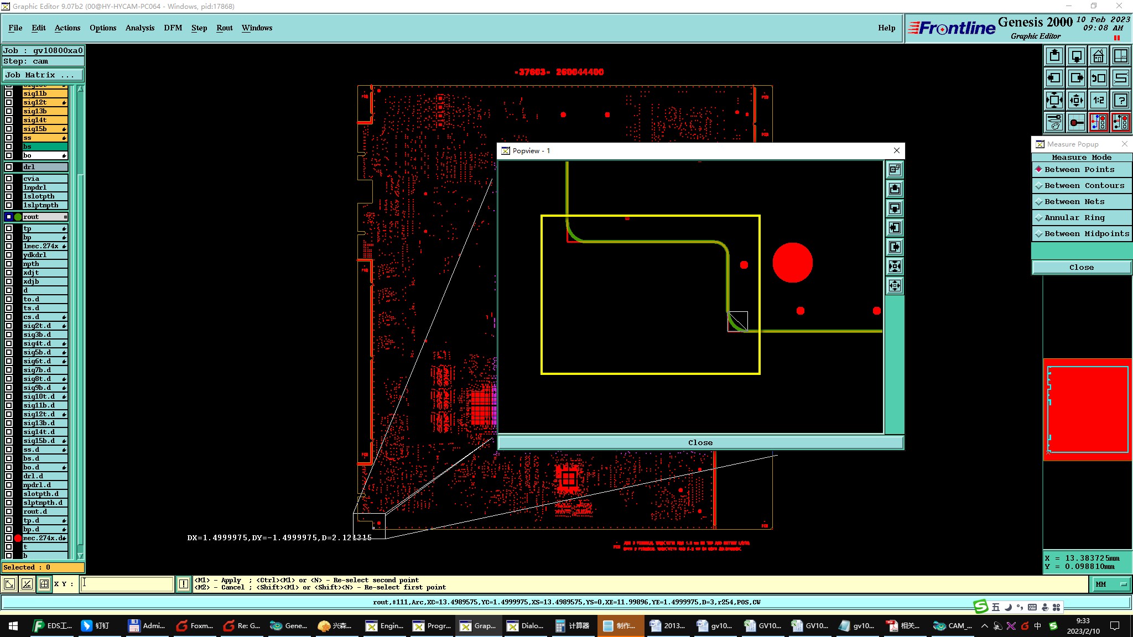Open the Job Matrix selector
This screenshot has height=637, width=1133.
click(43, 75)
